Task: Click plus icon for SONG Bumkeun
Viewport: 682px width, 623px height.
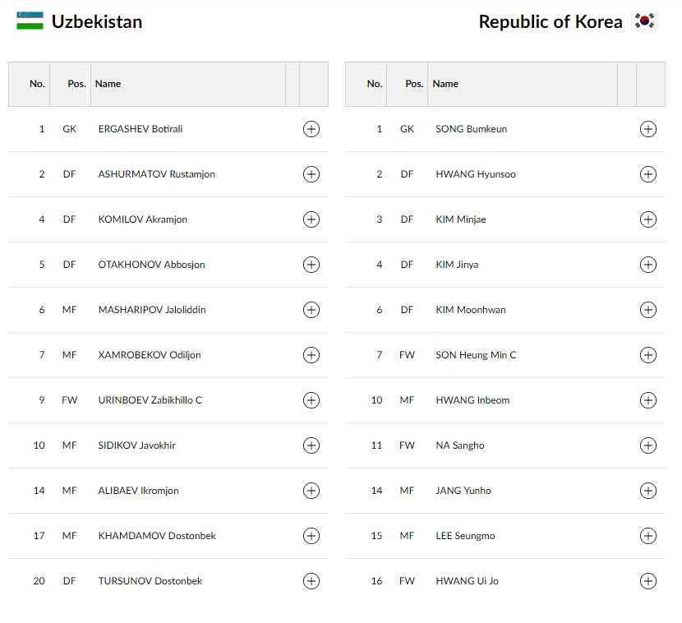Action: pyautogui.click(x=648, y=129)
